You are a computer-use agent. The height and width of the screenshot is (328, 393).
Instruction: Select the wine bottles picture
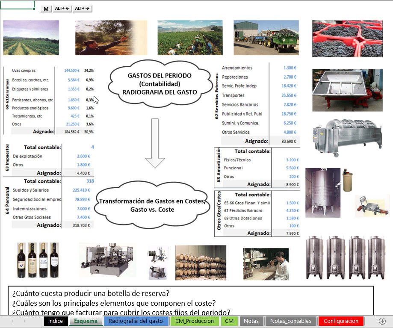(37, 261)
